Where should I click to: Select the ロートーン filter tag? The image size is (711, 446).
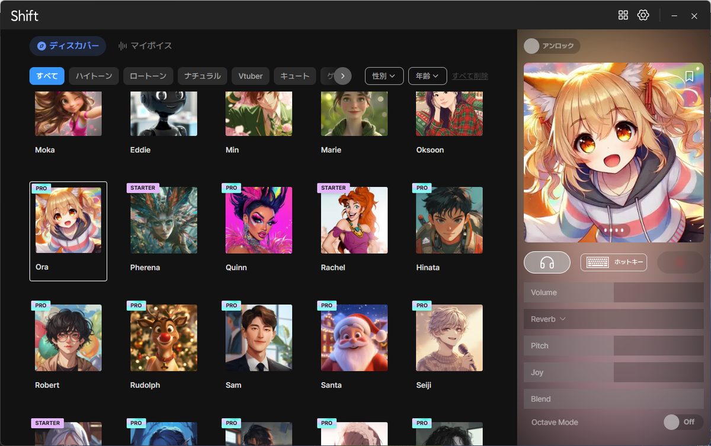pyautogui.click(x=148, y=76)
